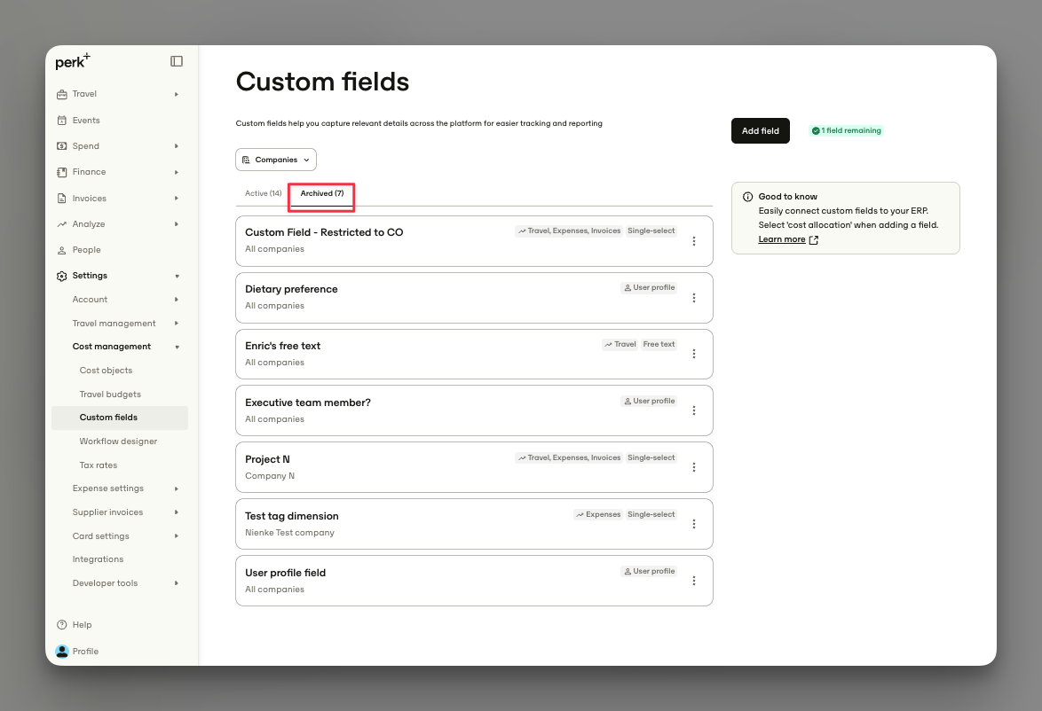The image size is (1042, 711).
Task: Expand the Expense settings submenu arrow
Action: [176, 489]
